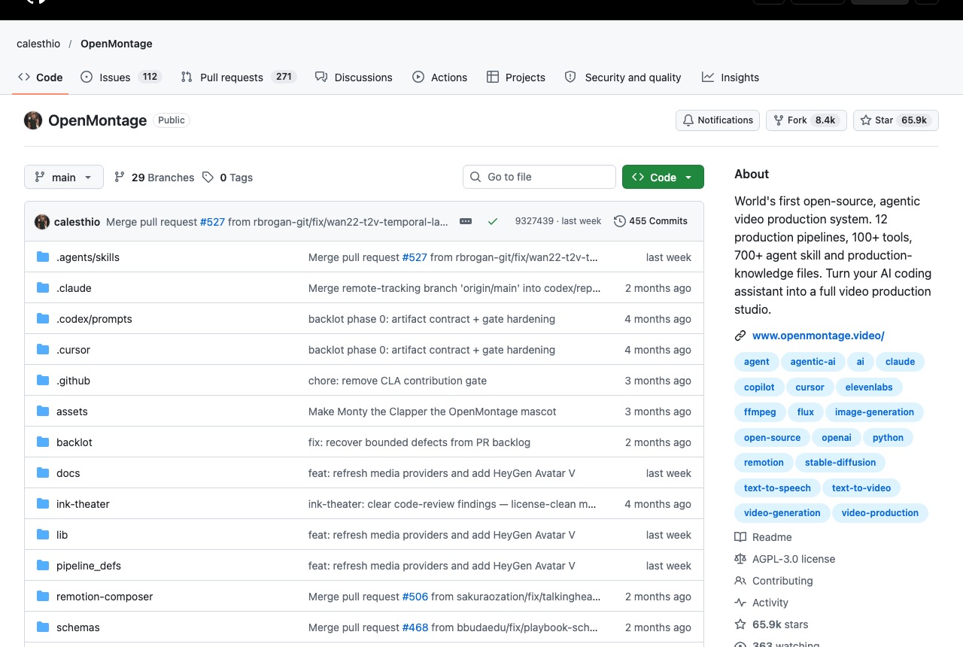963x647 pixels.
Task: Open the pipeline_defs folder
Action: [x=89, y=566]
